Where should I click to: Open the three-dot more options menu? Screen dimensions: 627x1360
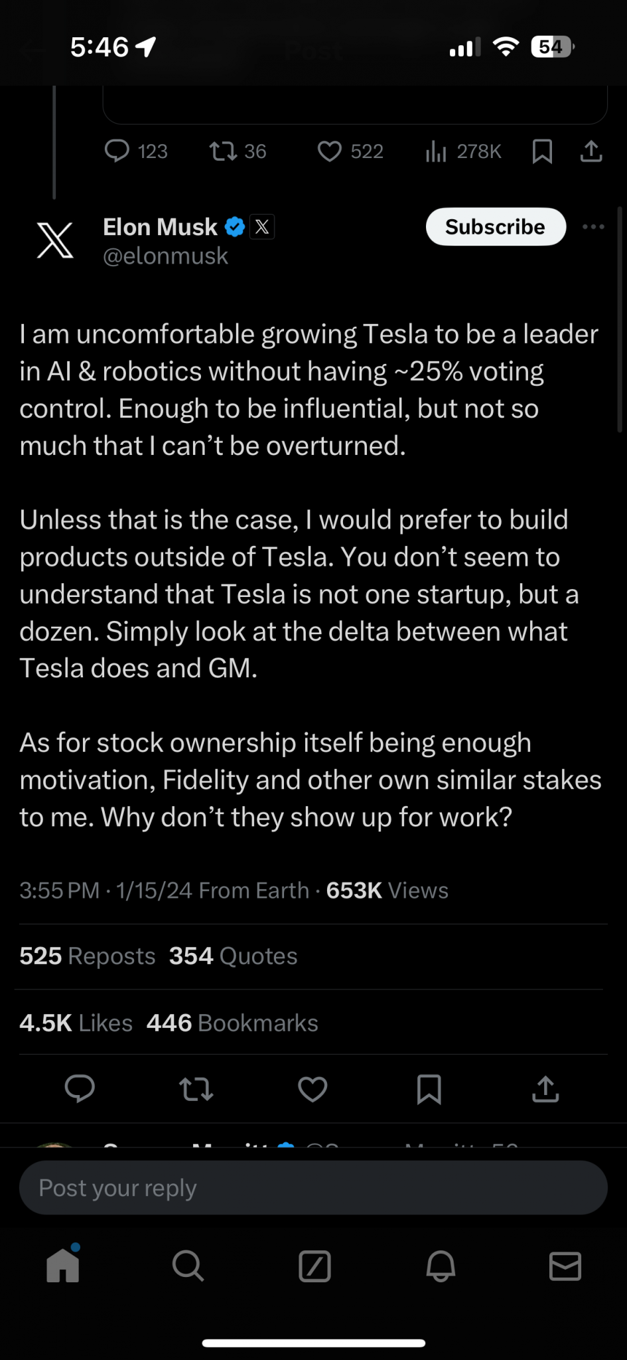[593, 227]
